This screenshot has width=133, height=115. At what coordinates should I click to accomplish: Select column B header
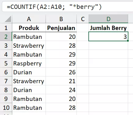(x=61, y=19)
